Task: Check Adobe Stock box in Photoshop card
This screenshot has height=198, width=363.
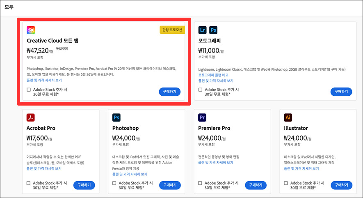Action: (x=114, y=183)
